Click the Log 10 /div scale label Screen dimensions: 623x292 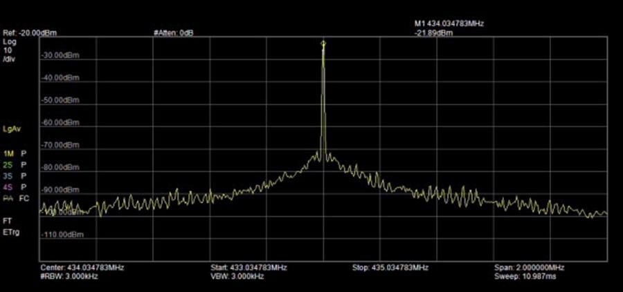(x=9, y=50)
